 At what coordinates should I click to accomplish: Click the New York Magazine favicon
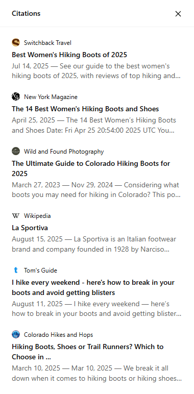(16, 97)
